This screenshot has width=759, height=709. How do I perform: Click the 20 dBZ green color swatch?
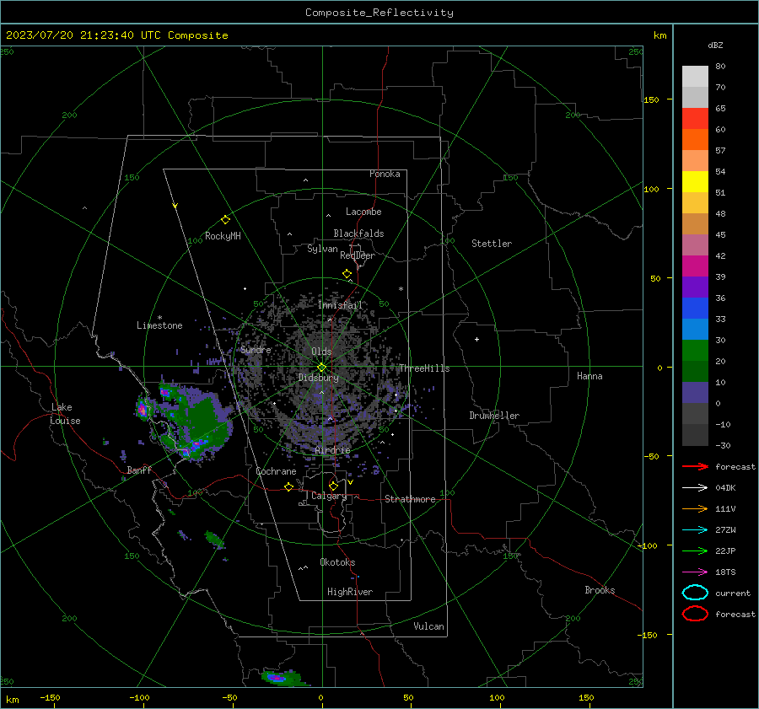coord(695,351)
